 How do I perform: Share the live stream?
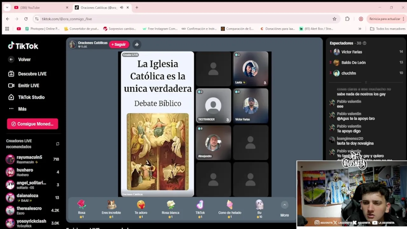click(x=136, y=45)
